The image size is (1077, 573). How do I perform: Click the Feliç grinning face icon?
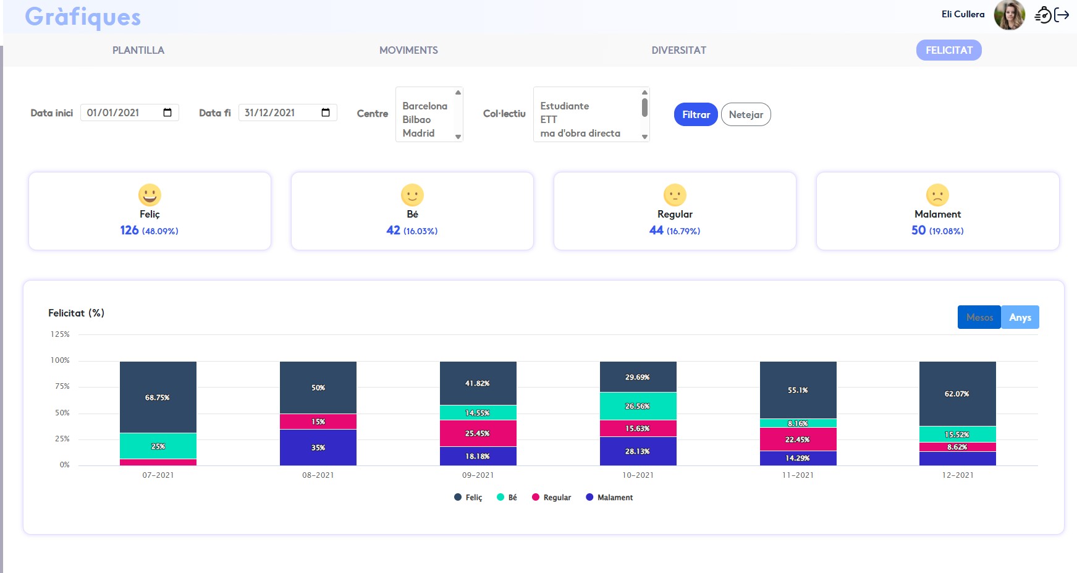150,195
